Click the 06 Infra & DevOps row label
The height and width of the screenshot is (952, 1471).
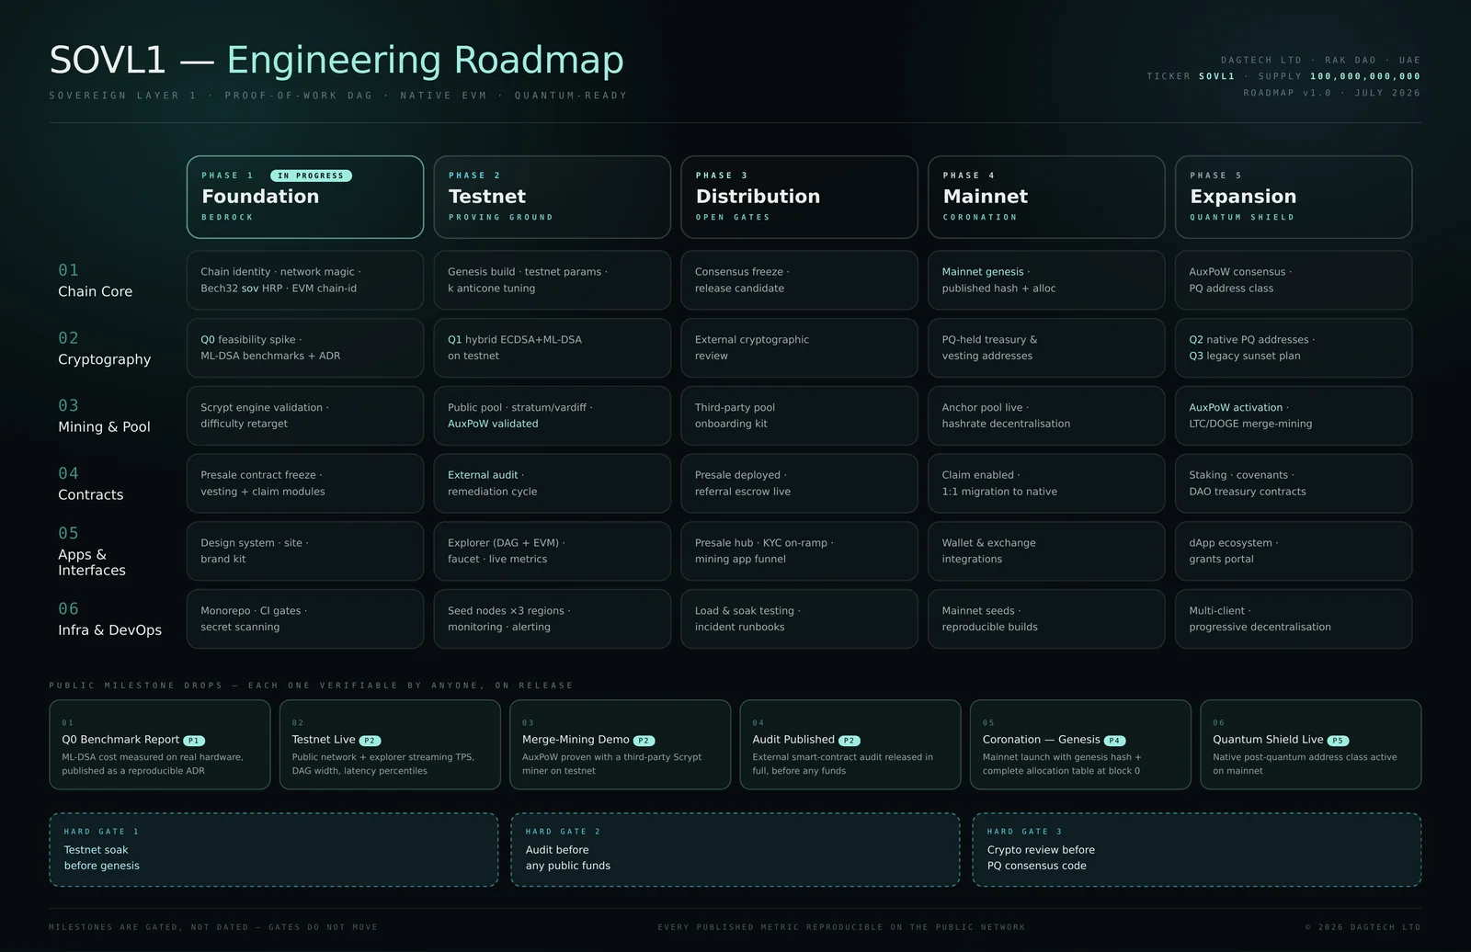point(110,618)
